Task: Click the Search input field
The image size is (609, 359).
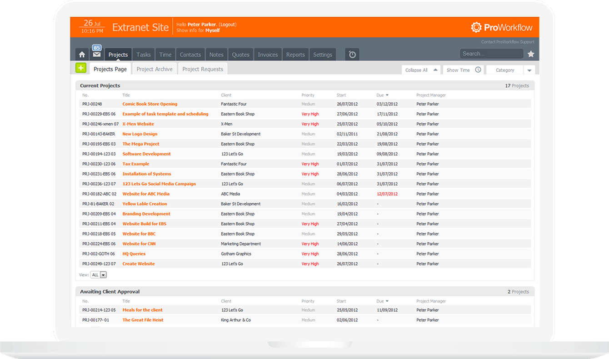Action: tap(491, 54)
